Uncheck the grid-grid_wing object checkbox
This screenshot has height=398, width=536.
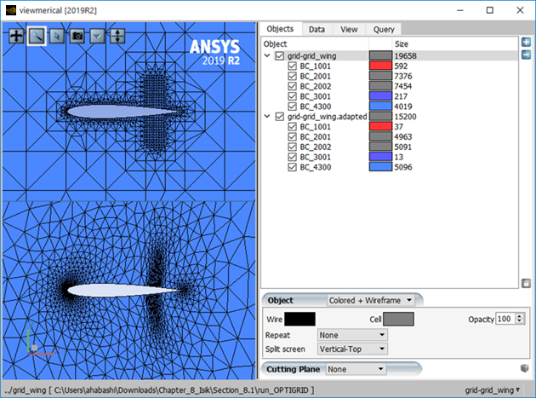280,56
